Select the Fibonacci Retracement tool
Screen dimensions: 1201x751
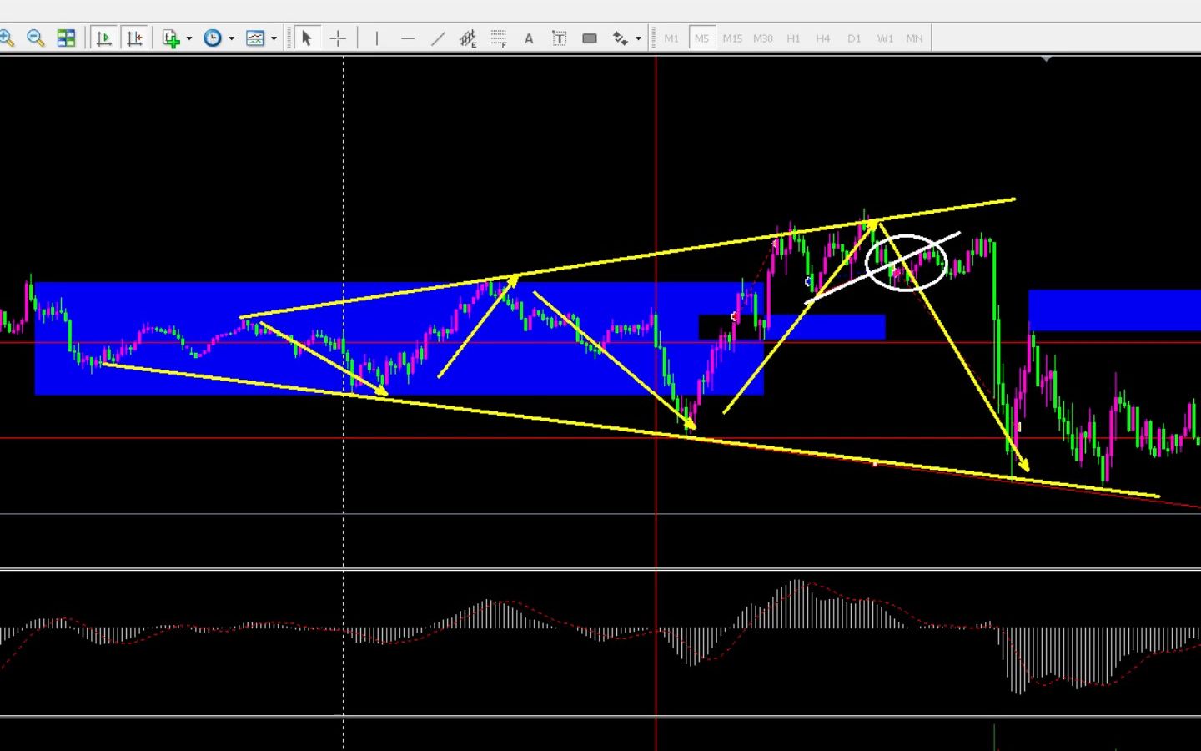click(x=499, y=38)
